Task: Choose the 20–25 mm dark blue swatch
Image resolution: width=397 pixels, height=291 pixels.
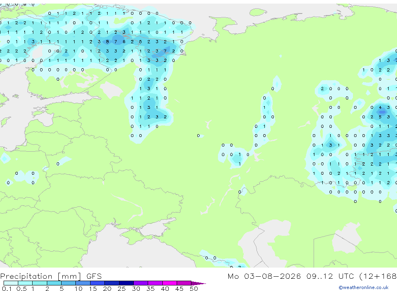Action: click(112, 283)
